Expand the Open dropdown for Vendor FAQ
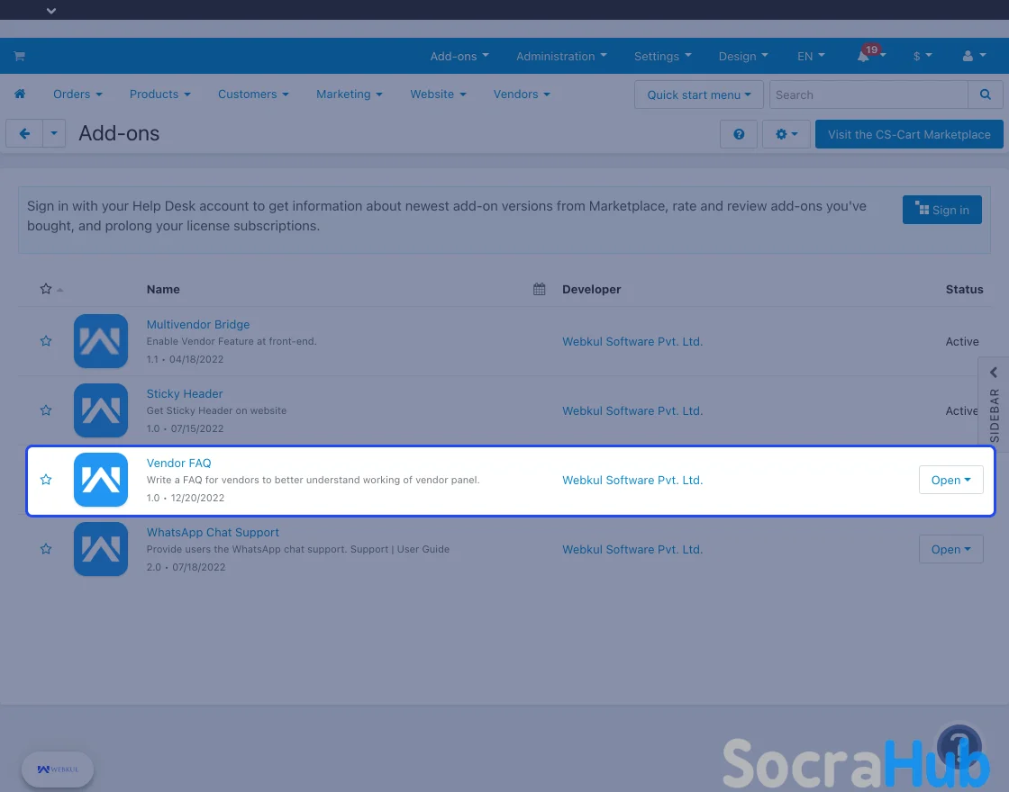Viewport: 1009px width, 792px height. pos(950,480)
